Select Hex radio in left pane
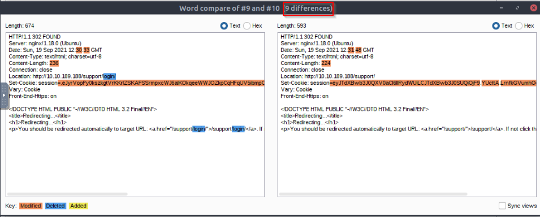 tap(247, 26)
